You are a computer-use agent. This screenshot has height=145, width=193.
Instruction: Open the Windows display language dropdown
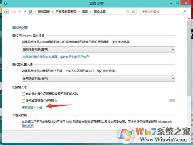[98, 49]
